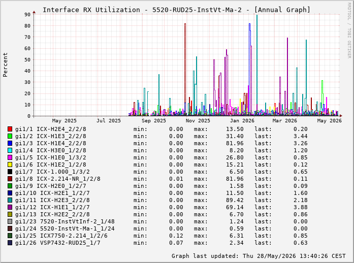Click the cyan gi1/4 legend swatch
The height and width of the screenshot is (263, 354).
click(x=10, y=150)
